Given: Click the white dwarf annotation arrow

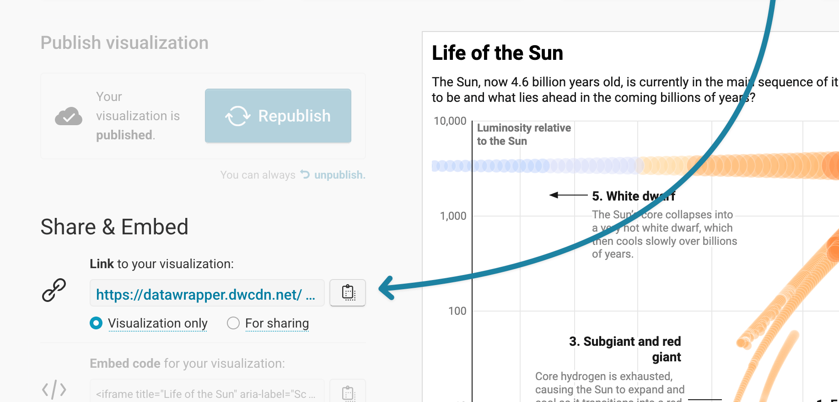Looking at the screenshot, I should point(568,195).
